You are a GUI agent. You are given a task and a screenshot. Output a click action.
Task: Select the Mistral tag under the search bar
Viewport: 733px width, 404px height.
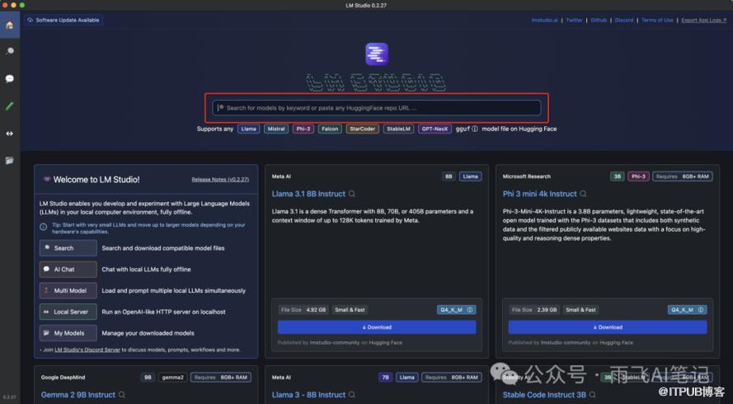(276, 129)
